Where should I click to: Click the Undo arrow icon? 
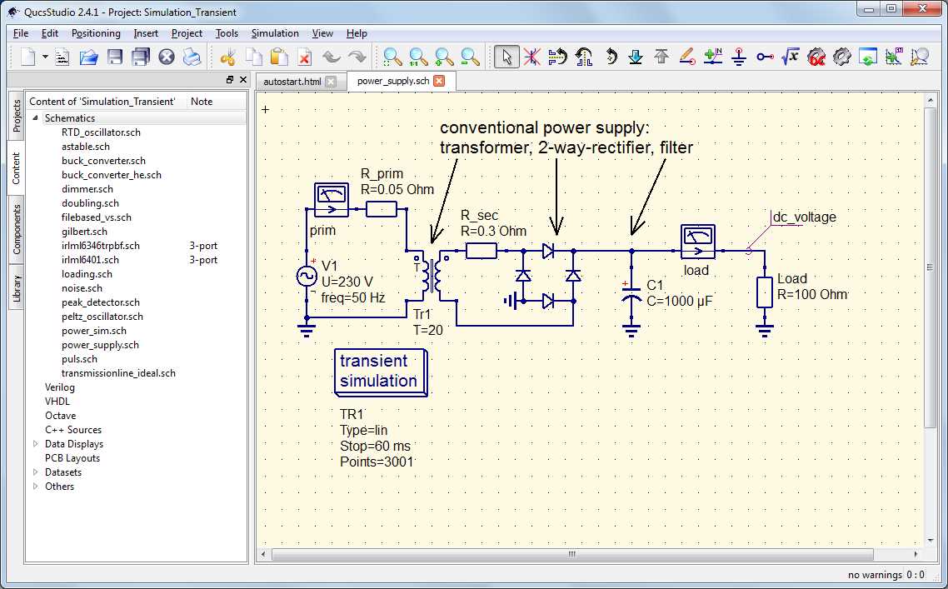331,57
